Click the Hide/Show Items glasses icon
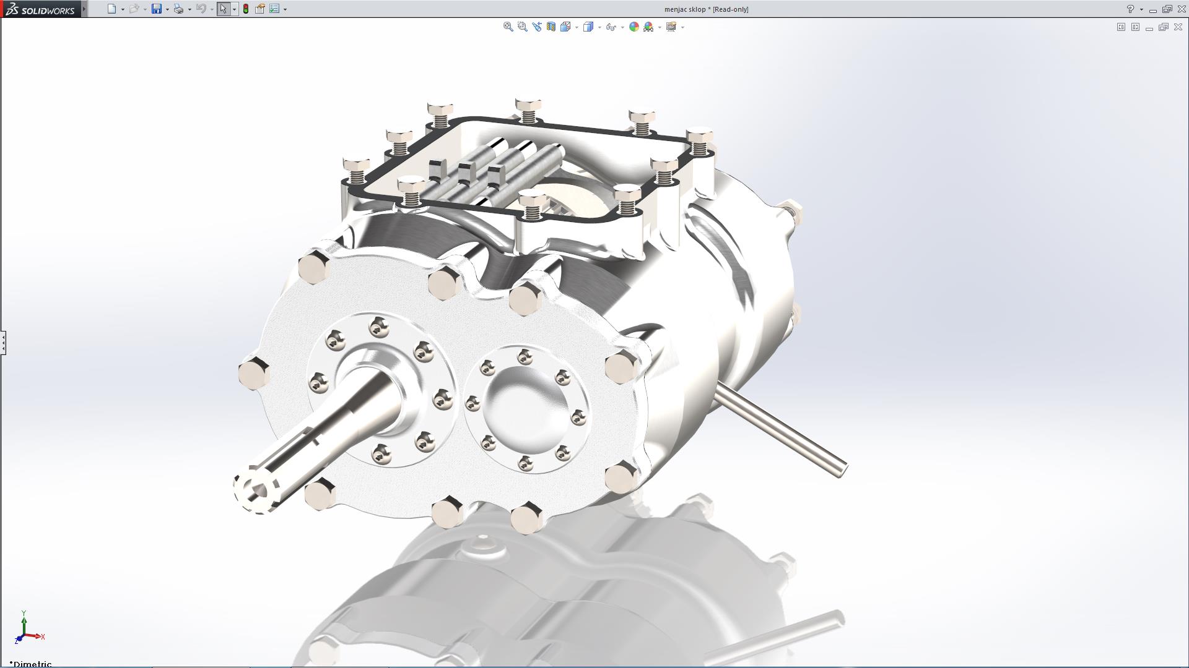The width and height of the screenshot is (1189, 668). (611, 27)
